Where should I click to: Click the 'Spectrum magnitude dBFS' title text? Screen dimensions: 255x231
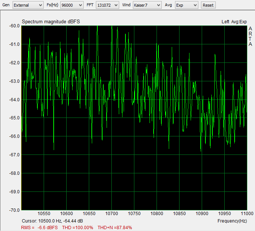(51, 21)
